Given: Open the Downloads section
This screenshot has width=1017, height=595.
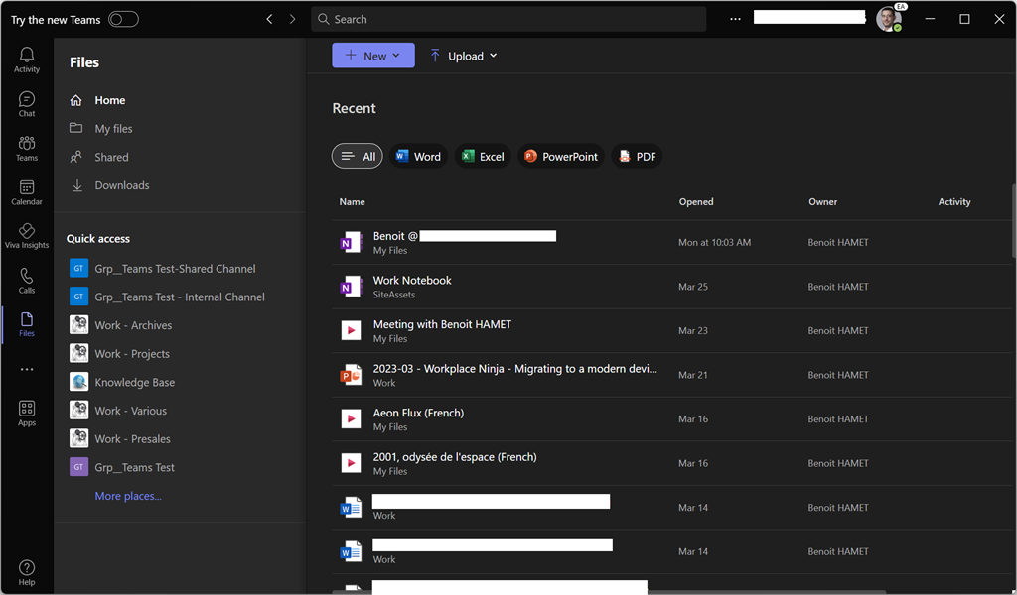Looking at the screenshot, I should pyautogui.click(x=121, y=185).
